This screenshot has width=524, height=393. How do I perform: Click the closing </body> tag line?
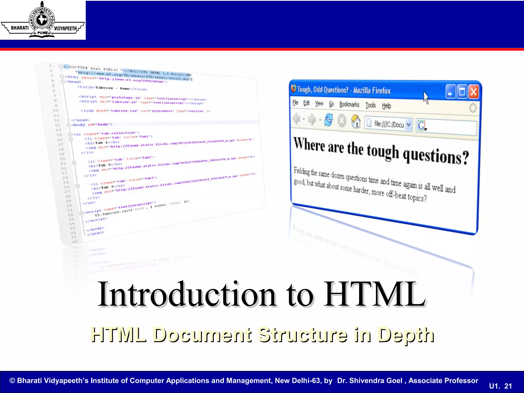[95, 229]
